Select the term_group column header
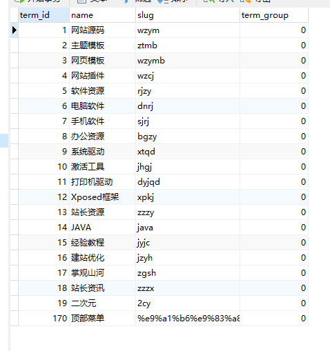The height and width of the screenshot is (351, 330). coord(274,15)
